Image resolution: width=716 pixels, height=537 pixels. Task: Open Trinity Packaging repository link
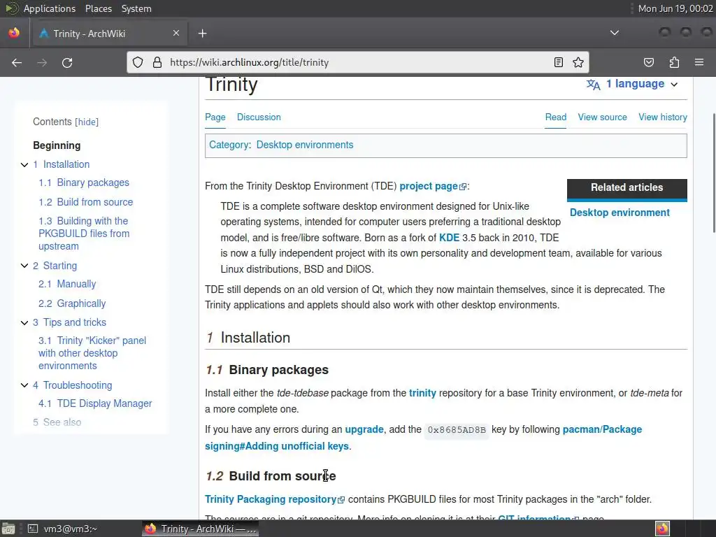pyautogui.click(x=271, y=499)
